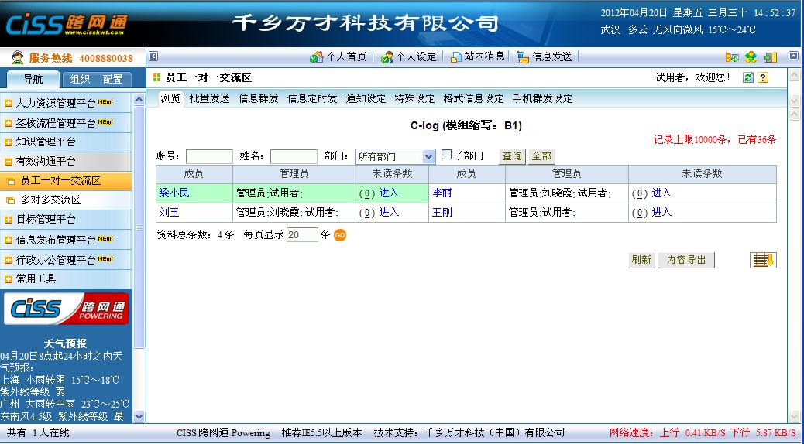
Task: Click the 刷新 refresh button
Action: [x=641, y=260]
